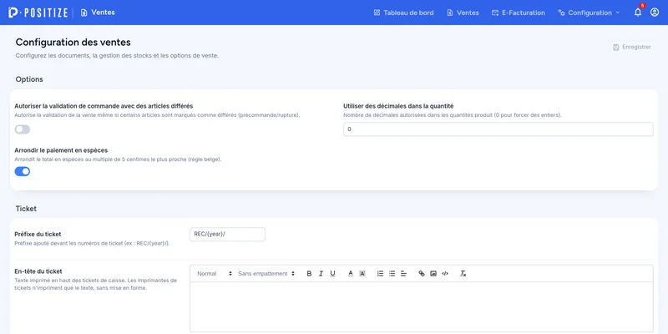The image size is (668, 334).
Task: Click the Ventes module icon beside the logo
Action: pos(84,13)
